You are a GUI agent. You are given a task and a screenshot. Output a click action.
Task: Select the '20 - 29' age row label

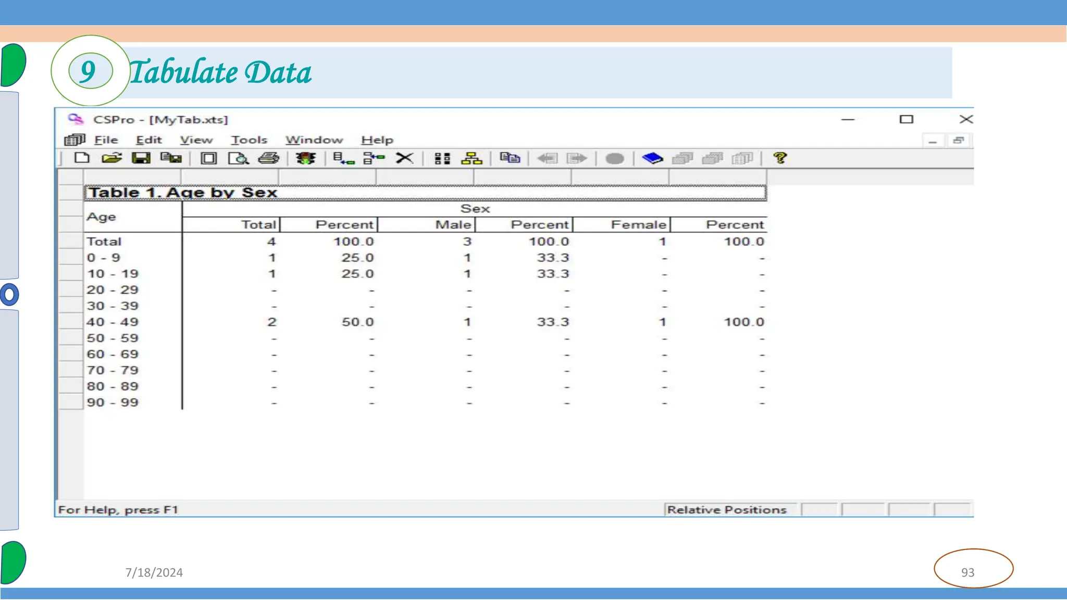[x=113, y=290]
